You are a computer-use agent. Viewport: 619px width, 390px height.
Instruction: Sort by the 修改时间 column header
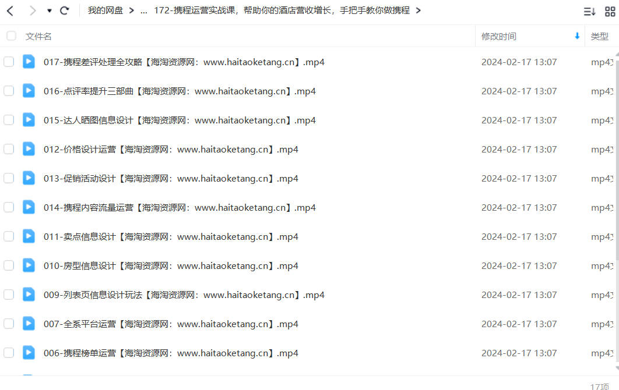tap(498, 36)
